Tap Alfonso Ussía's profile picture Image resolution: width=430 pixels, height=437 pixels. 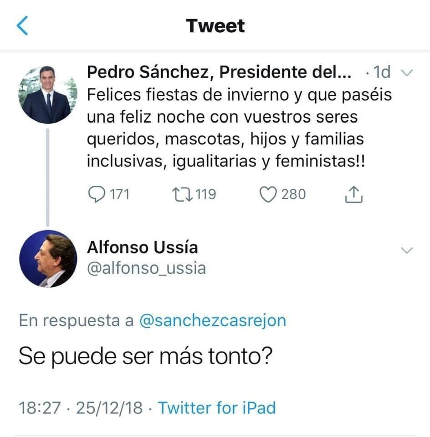47,258
